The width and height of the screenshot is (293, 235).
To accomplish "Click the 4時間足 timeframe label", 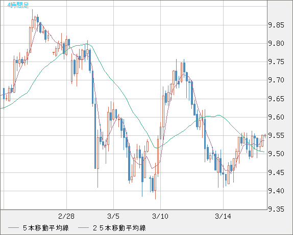I will point(18,5).
